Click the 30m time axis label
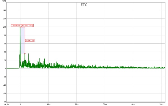Screen dimensions: 168x106 [105, 104]
